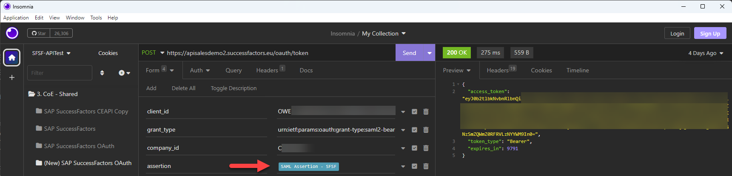Viewport: 732px width, 176px height.
Task: Open the POST method dropdown
Action: [153, 53]
